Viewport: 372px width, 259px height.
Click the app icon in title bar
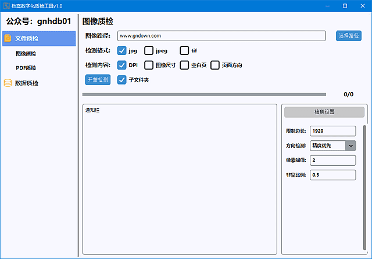click(x=6, y=5)
